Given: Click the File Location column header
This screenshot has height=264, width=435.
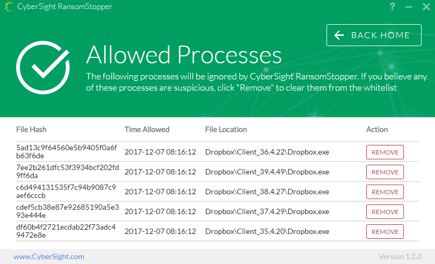Looking at the screenshot, I should (226, 129).
